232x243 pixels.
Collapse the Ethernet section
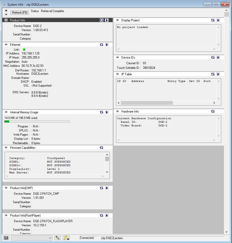[6, 44]
